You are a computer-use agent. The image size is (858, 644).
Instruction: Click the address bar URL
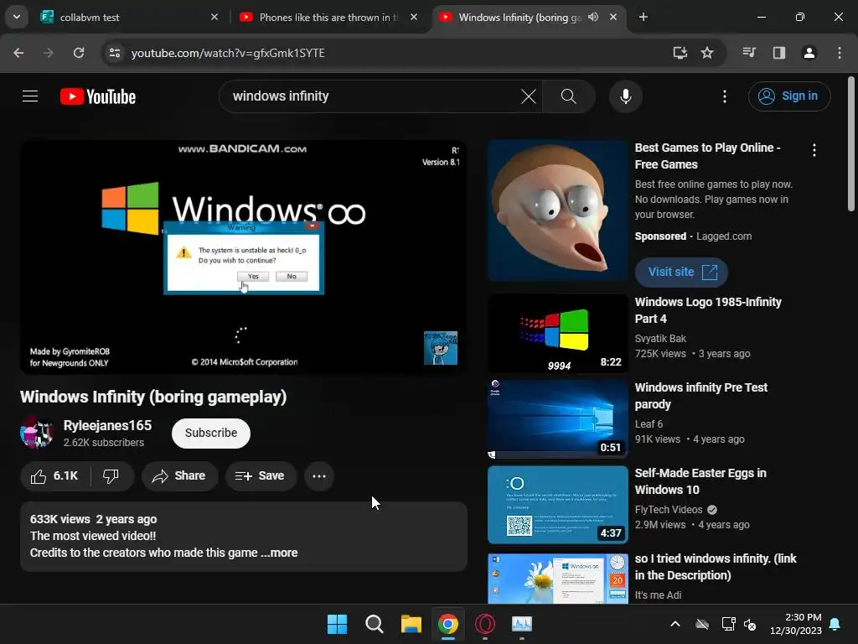pyautogui.click(x=228, y=53)
